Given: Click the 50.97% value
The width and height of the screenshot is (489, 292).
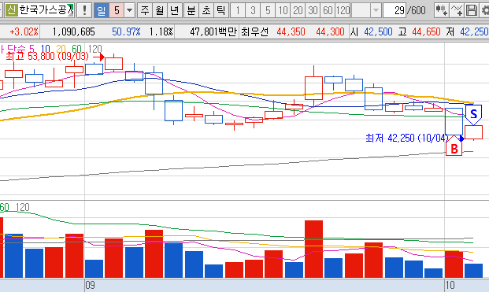Looking at the screenshot, I should coord(126,31).
